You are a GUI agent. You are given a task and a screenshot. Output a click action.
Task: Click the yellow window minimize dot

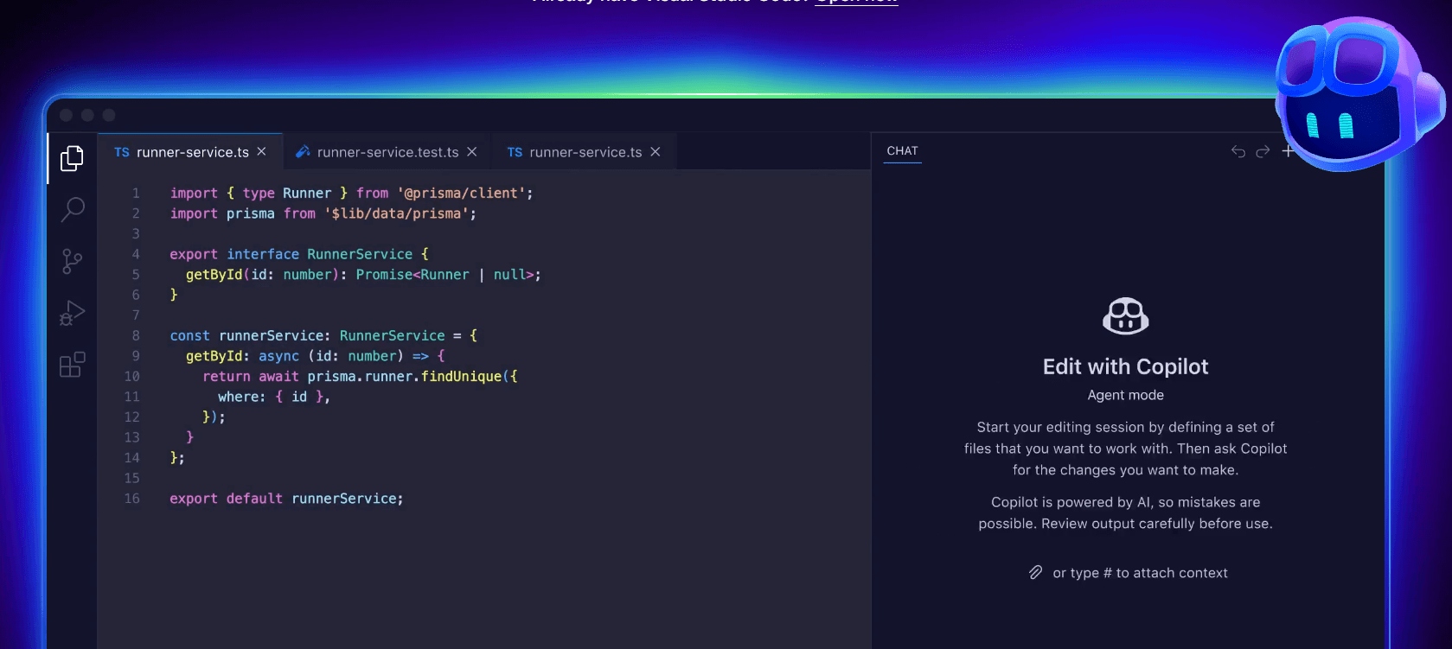[x=87, y=115]
